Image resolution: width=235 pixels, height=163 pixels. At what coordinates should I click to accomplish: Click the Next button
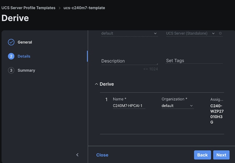click(221, 155)
